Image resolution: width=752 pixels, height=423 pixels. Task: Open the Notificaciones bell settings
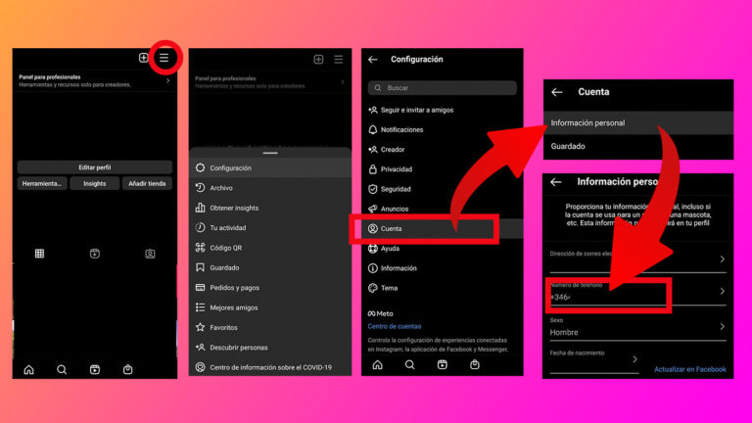pos(401,129)
